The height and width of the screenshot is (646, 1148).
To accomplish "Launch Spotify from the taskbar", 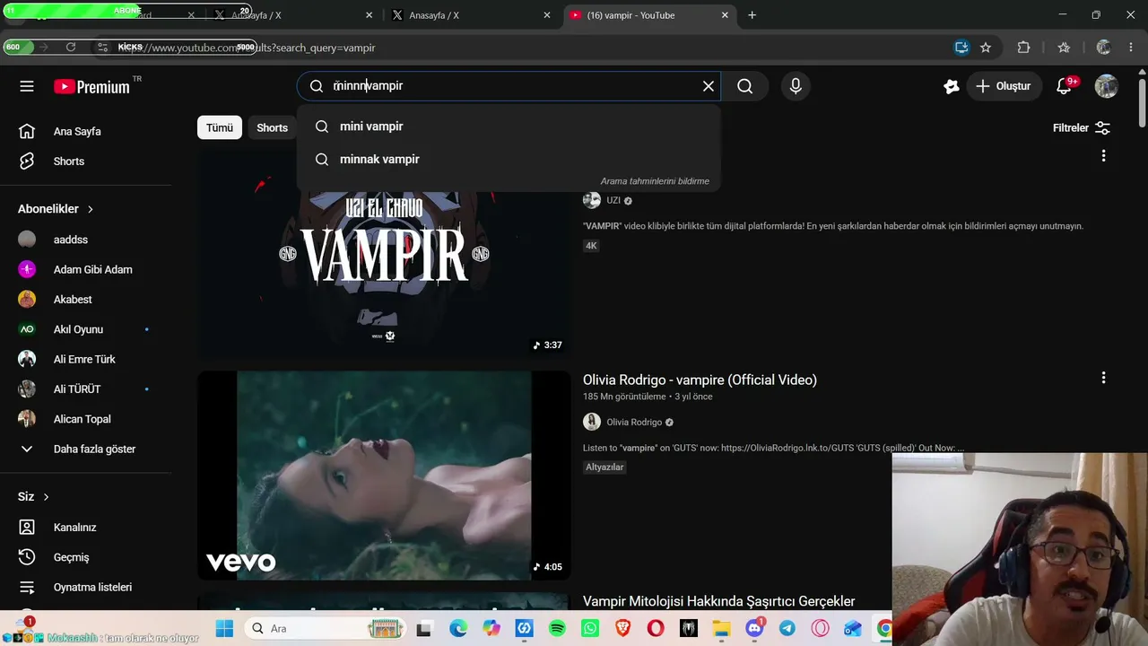I will click(x=557, y=629).
